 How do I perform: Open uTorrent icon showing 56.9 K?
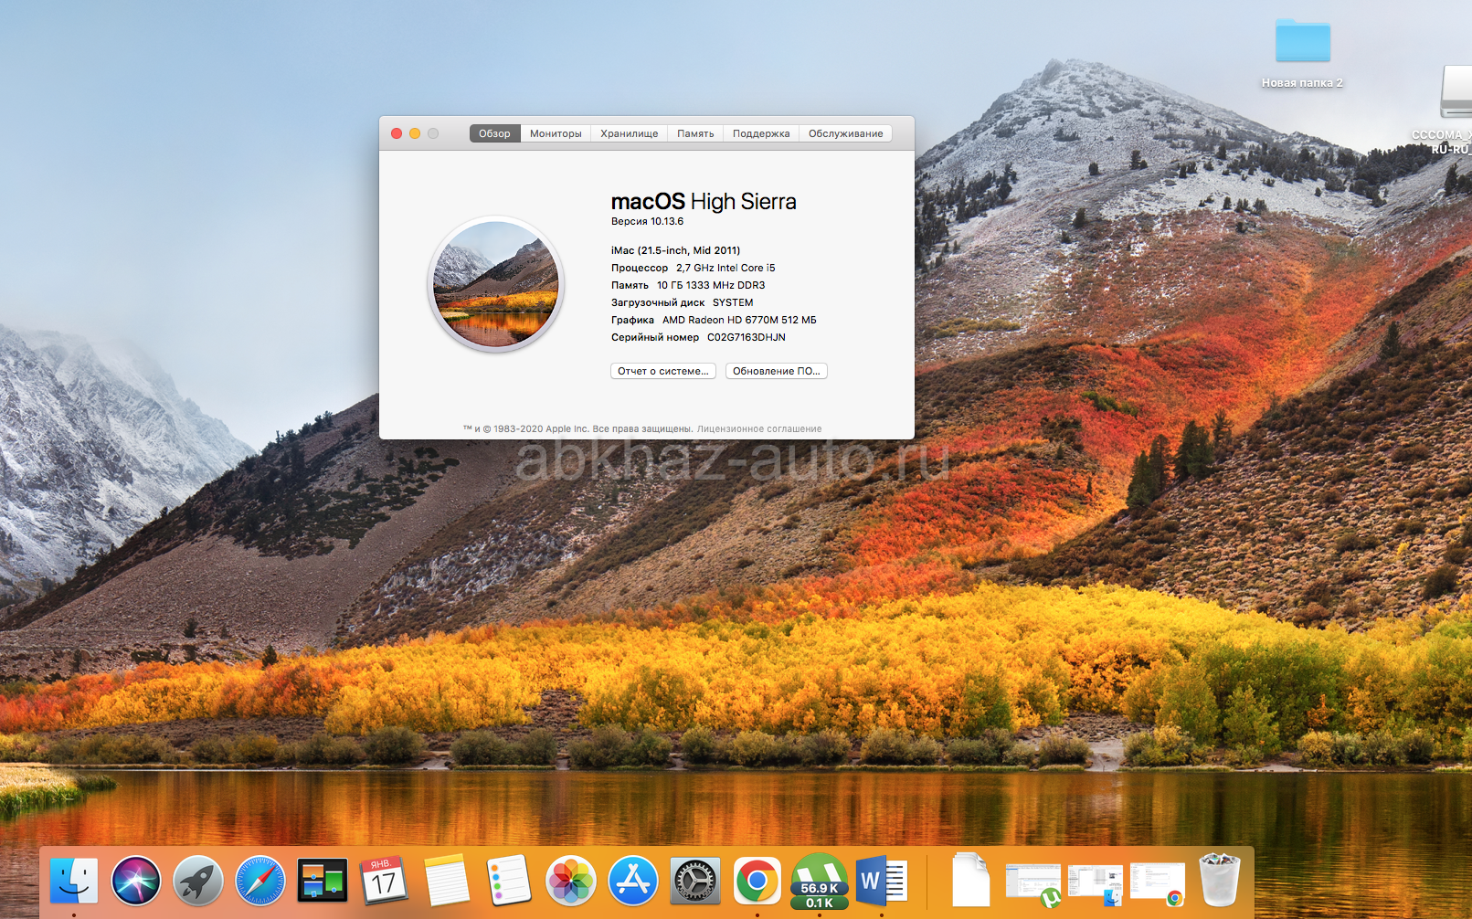[x=820, y=881]
